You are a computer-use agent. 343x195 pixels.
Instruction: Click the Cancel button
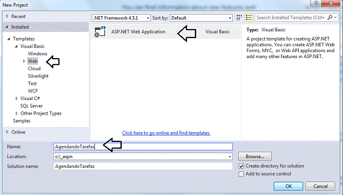click(x=320, y=186)
